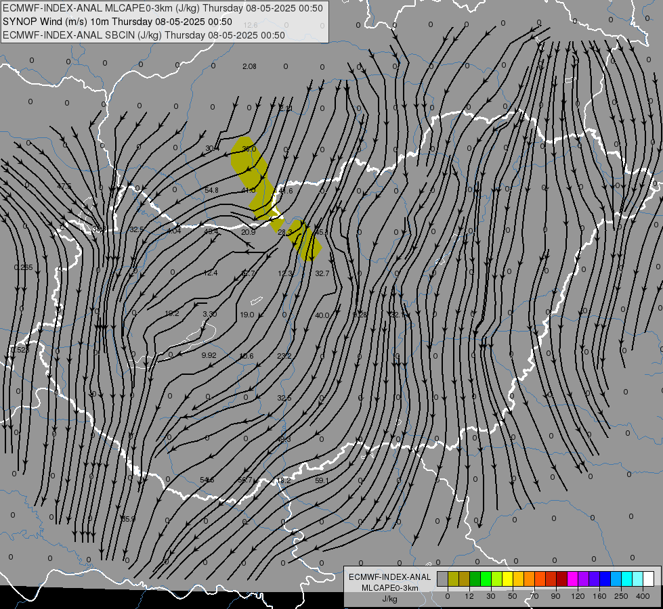Choose the purple swatch next to magenta
The width and height of the screenshot is (663, 609).
pos(584,579)
